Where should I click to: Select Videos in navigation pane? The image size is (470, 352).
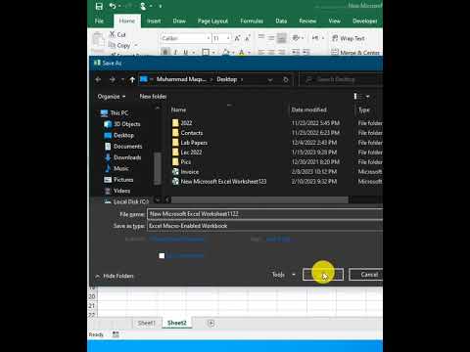pos(117,191)
